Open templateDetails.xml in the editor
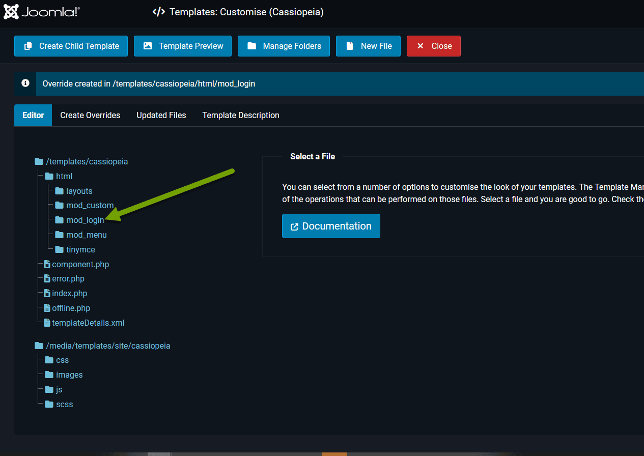The image size is (644, 456). 88,323
